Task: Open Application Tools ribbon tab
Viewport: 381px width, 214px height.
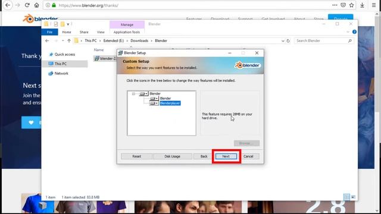Action: tap(127, 32)
